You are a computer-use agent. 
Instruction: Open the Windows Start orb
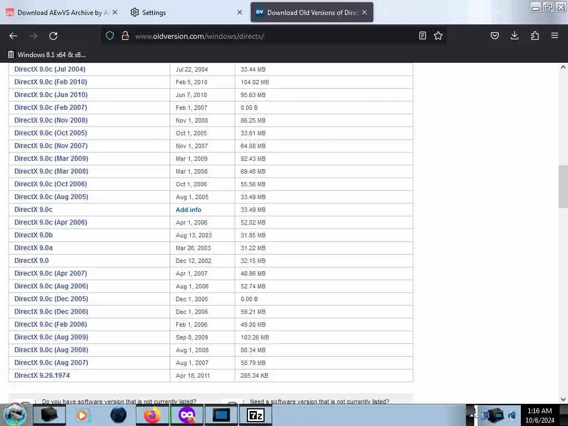pos(14,415)
